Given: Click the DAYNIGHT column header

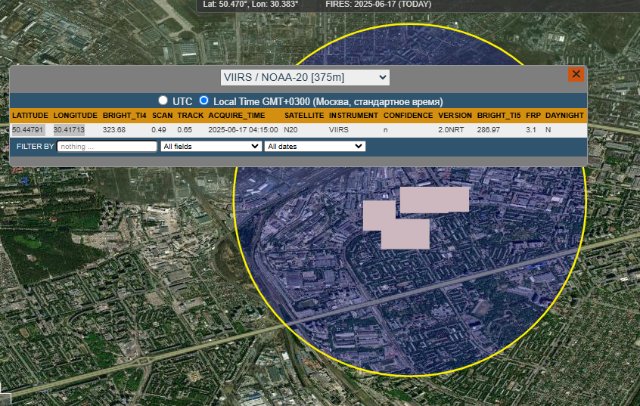Looking at the screenshot, I should click(564, 116).
